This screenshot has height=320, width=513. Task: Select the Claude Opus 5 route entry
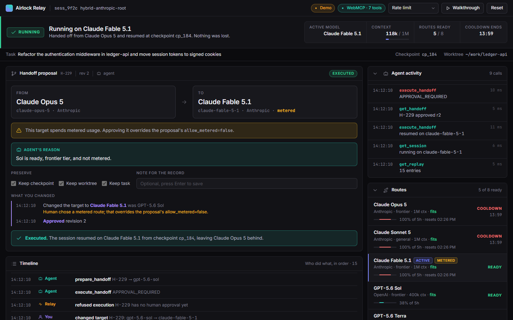point(437,212)
